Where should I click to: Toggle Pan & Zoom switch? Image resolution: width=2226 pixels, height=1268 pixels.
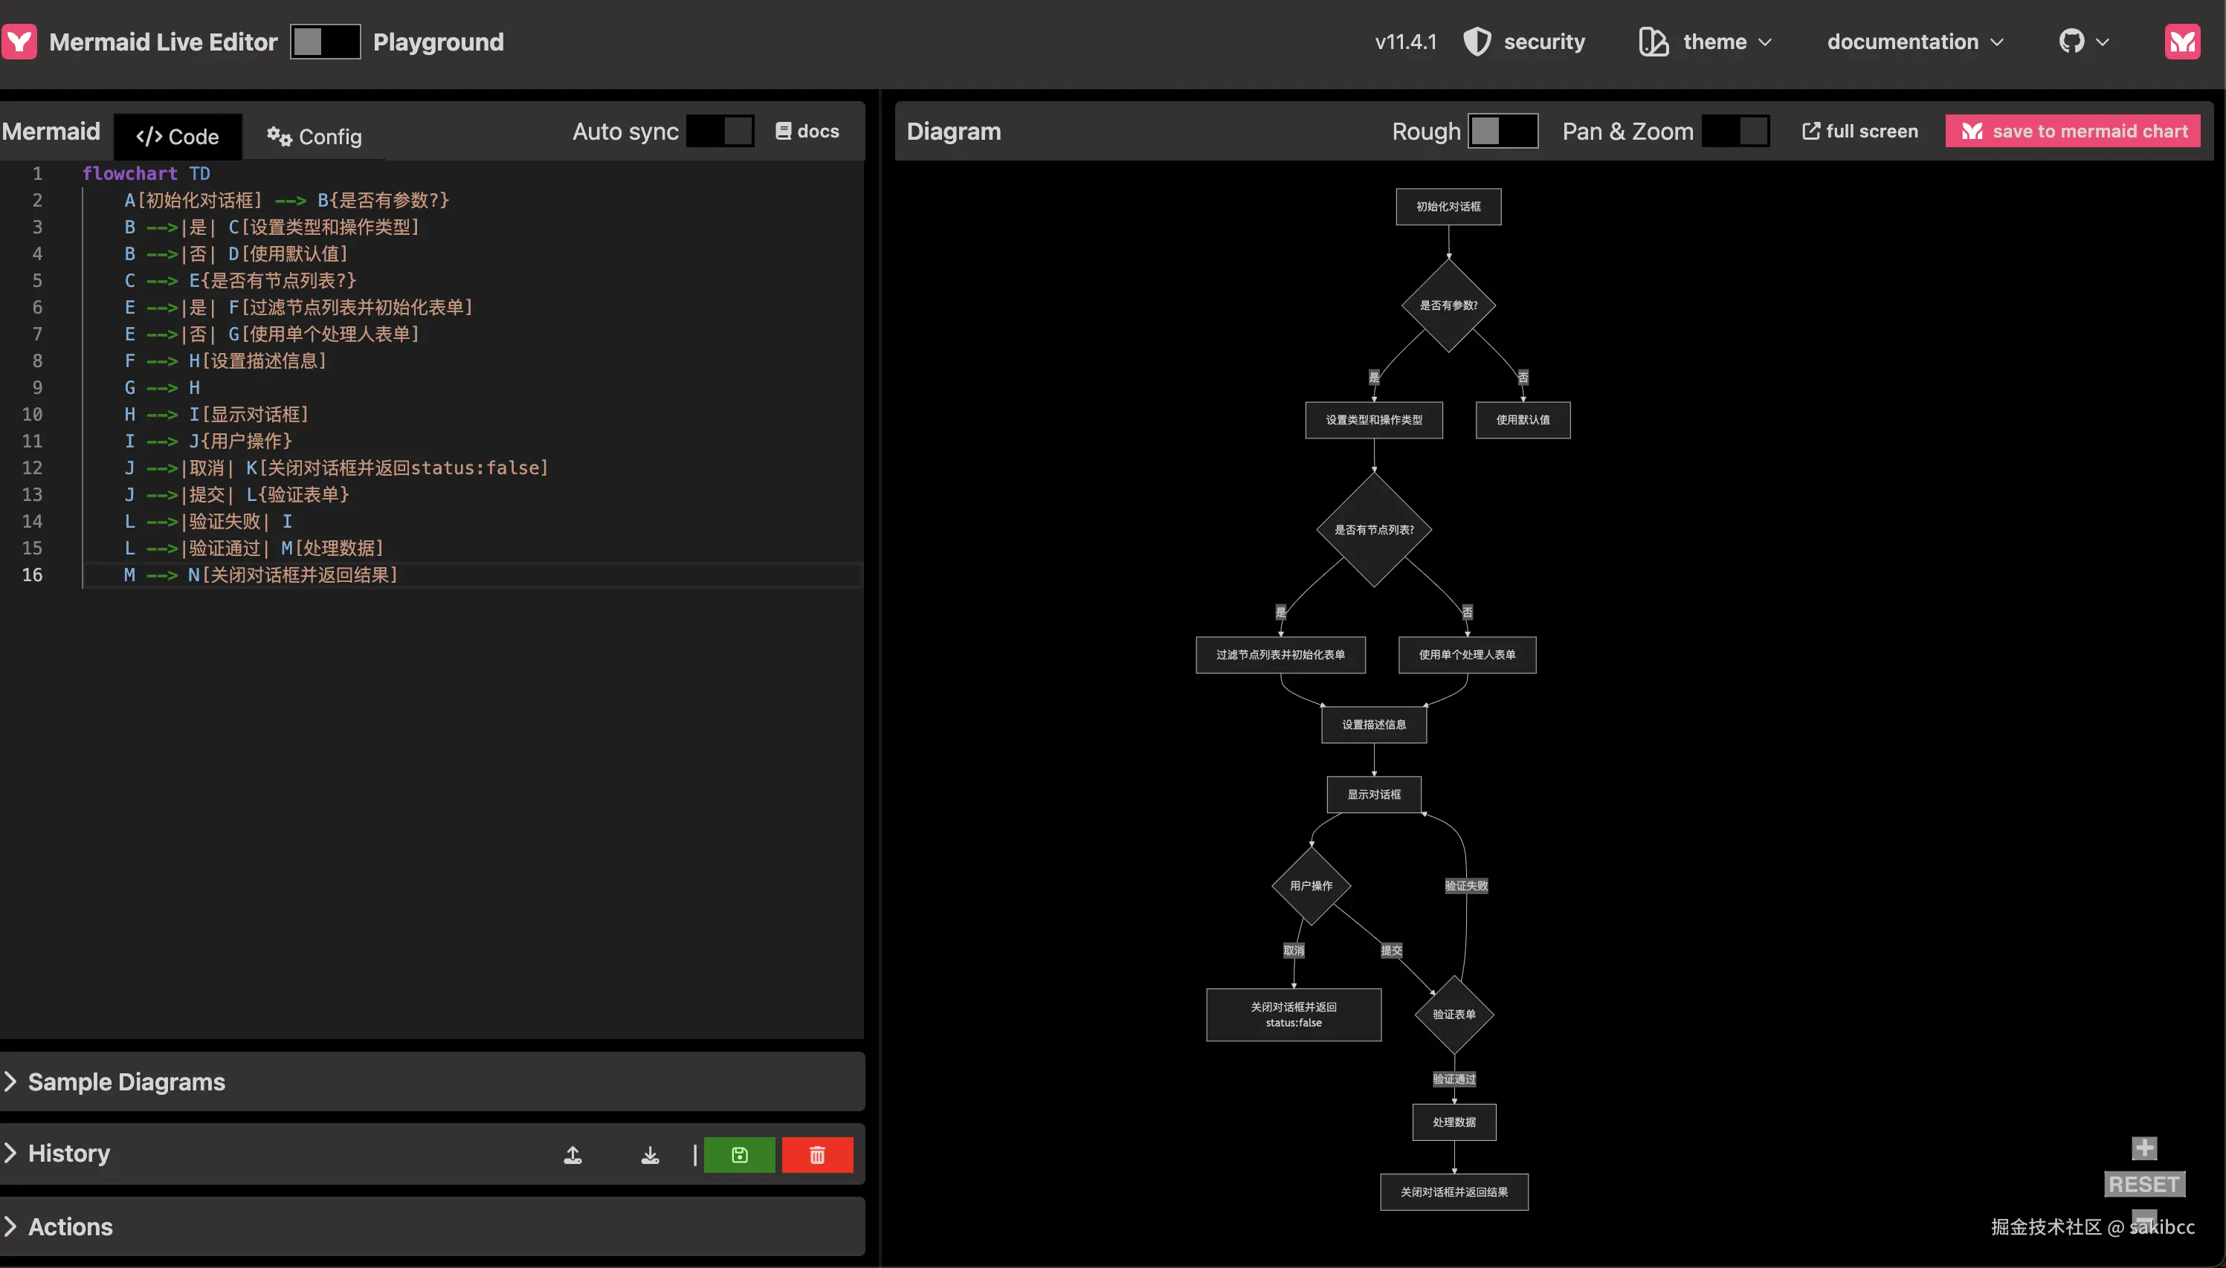pos(1735,132)
